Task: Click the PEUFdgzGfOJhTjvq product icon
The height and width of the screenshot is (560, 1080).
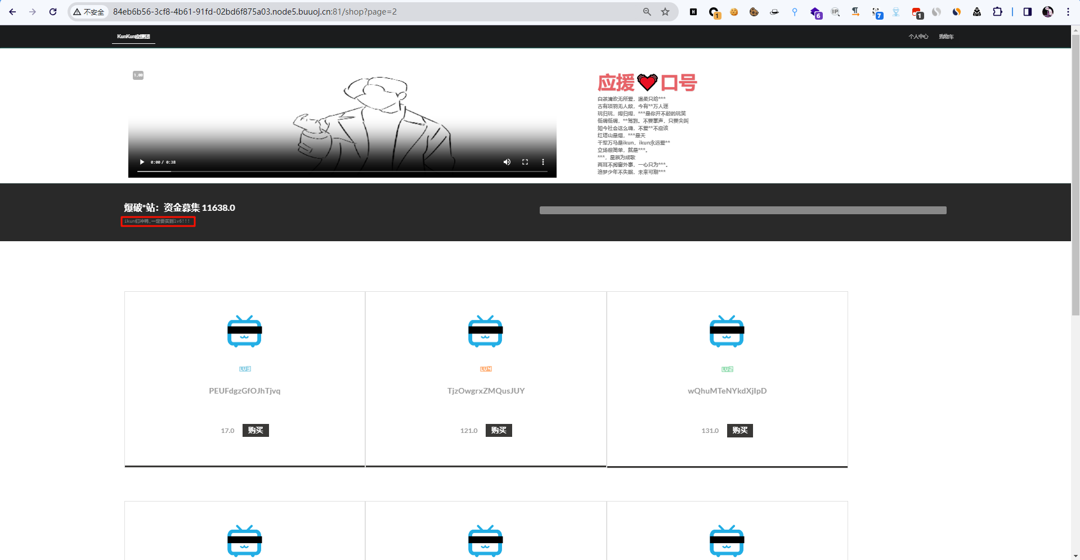Action: 244,331
